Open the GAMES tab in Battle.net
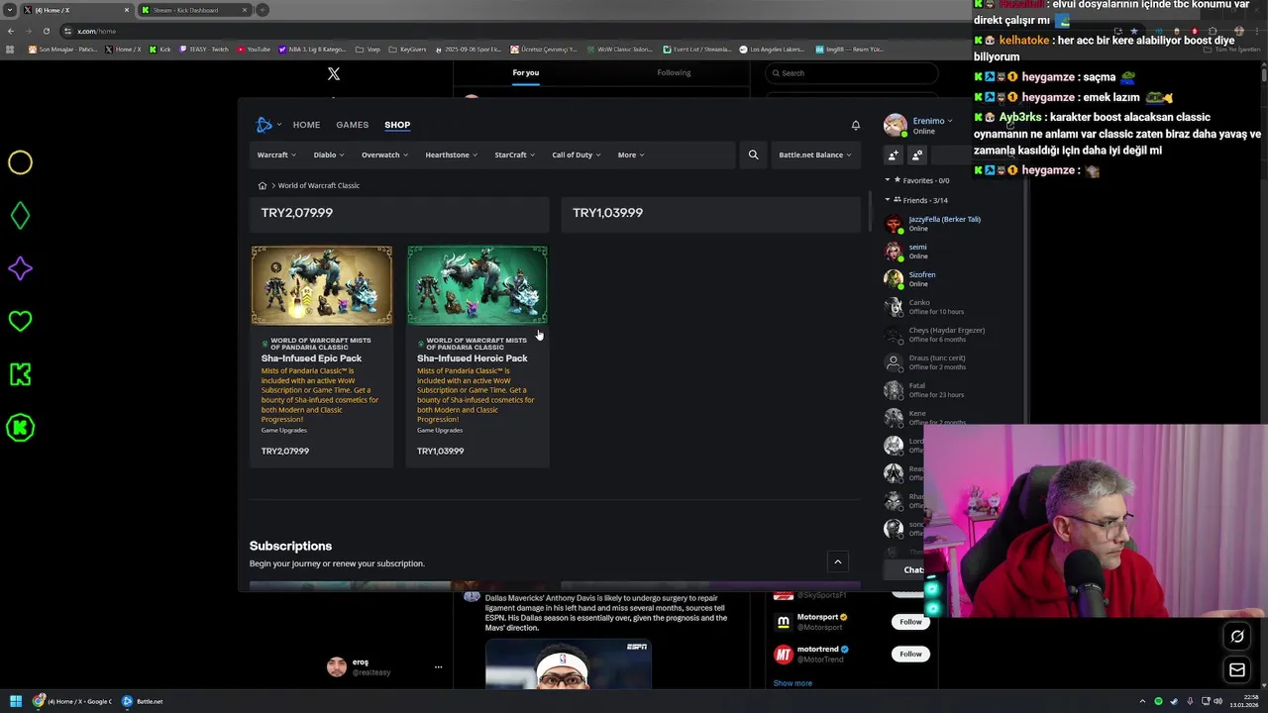The image size is (1268, 713). click(352, 125)
